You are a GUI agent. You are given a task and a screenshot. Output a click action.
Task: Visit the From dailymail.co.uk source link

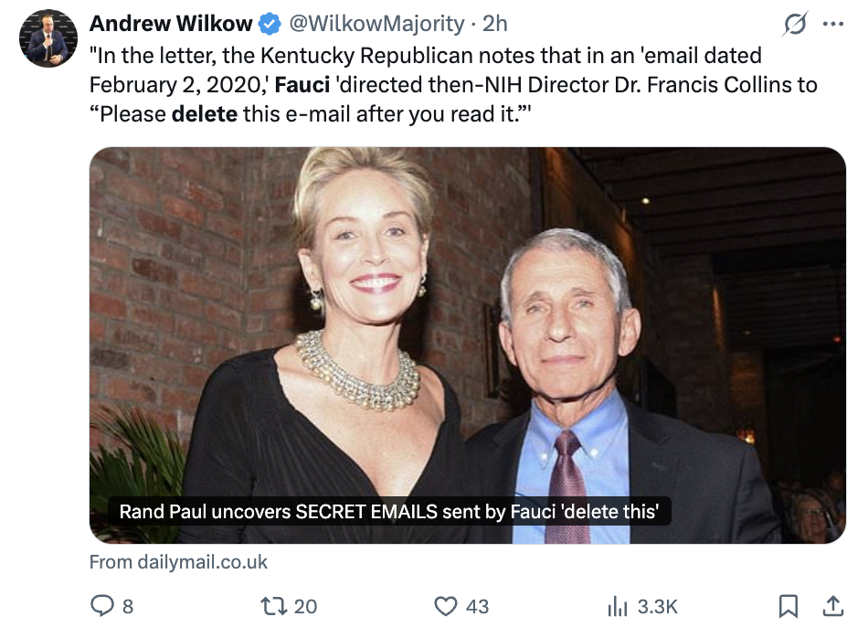[179, 561]
